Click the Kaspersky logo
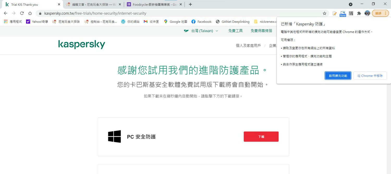This screenshot has width=391, height=174. [x=82, y=44]
